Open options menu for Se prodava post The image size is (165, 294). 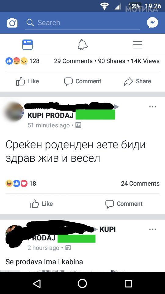[x=152, y=229]
